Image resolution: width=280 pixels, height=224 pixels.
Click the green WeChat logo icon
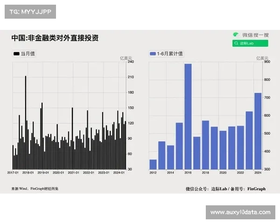[236, 35]
